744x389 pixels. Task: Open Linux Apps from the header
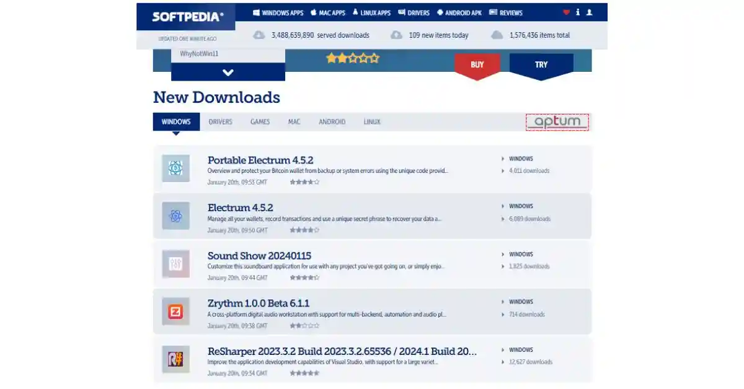point(371,12)
